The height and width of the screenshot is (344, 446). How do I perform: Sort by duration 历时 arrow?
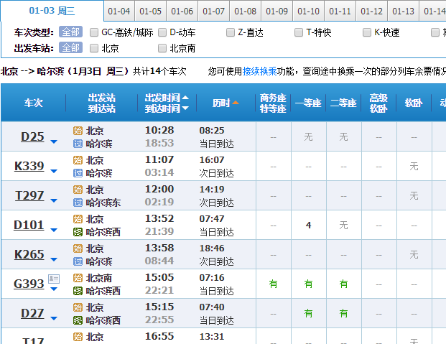(x=236, y=103)
